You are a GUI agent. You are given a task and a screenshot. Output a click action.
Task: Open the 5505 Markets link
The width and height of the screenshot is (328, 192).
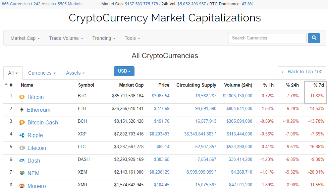coord(70,4)
